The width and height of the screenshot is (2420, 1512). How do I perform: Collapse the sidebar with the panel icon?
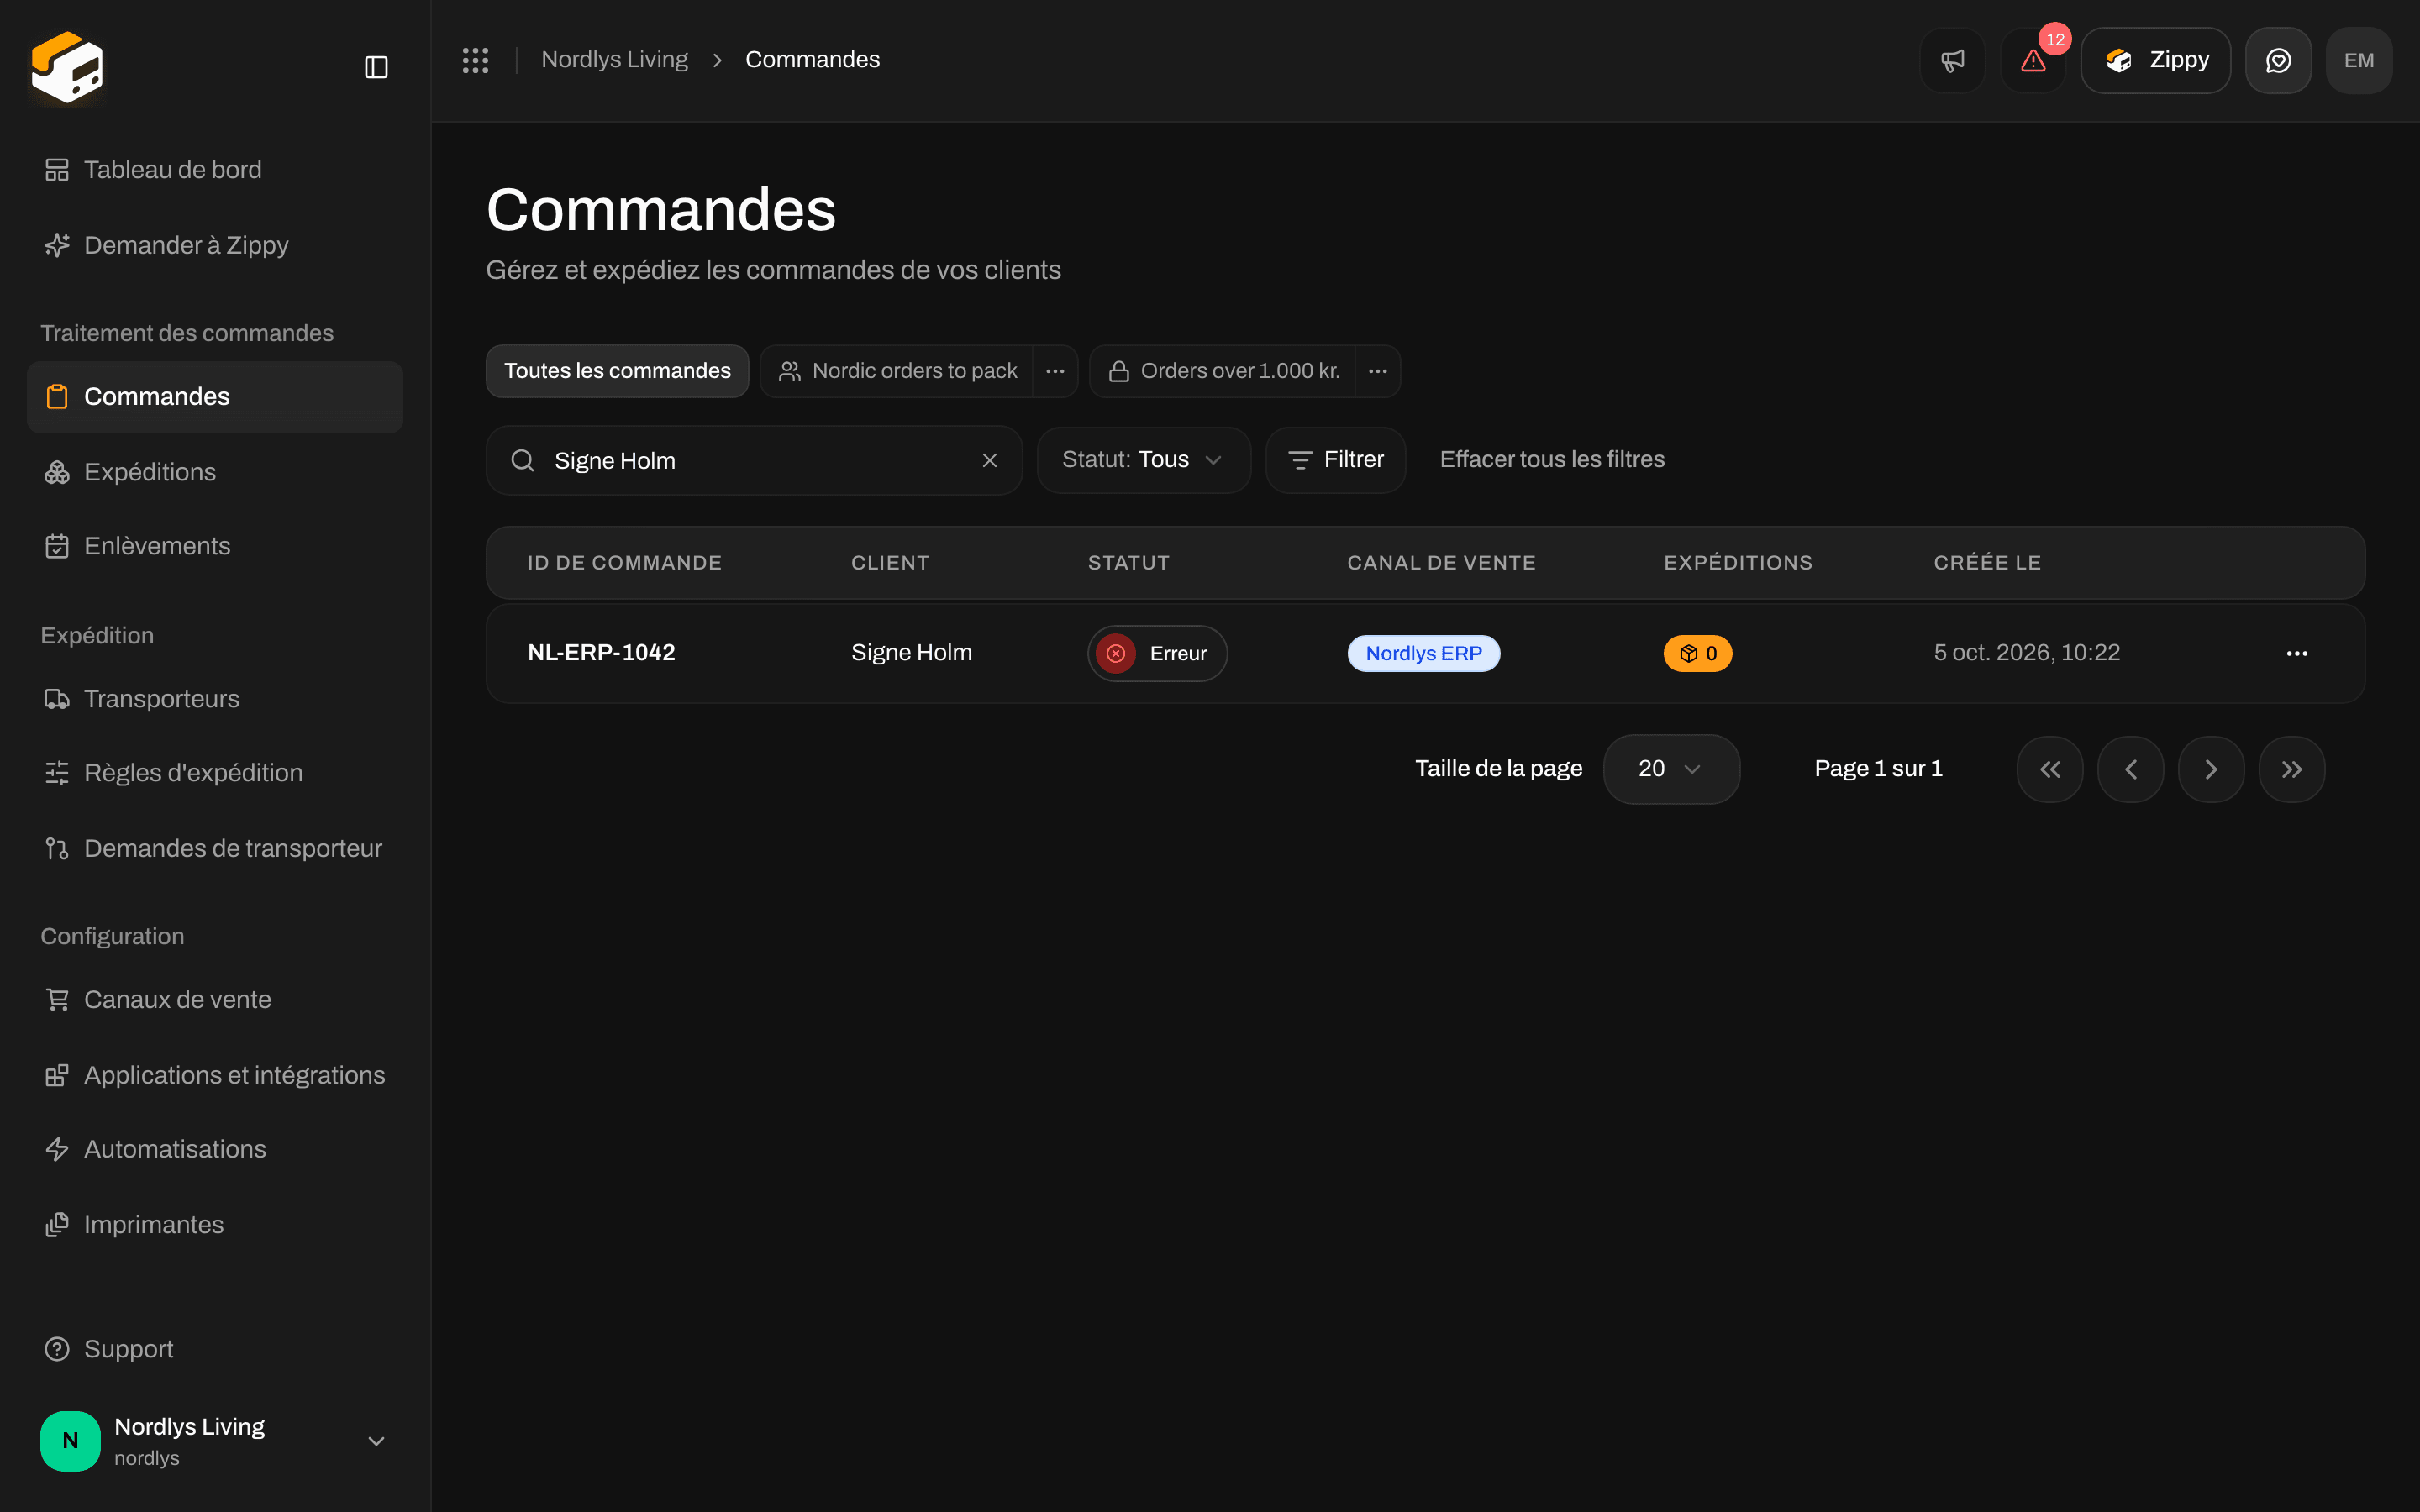[376, 67]
